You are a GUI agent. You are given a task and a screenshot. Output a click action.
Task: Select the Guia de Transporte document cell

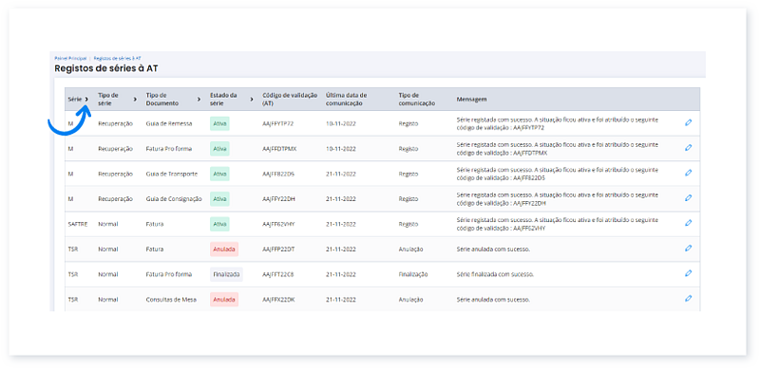[172, 174]
